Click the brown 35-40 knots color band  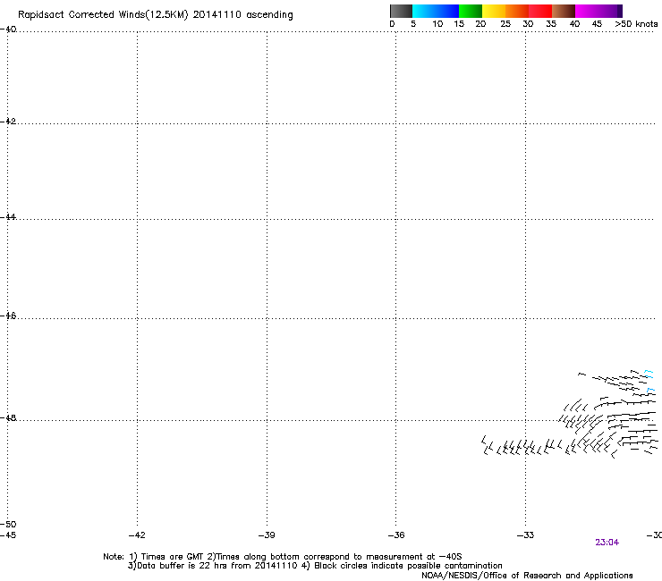pos(564,11)
